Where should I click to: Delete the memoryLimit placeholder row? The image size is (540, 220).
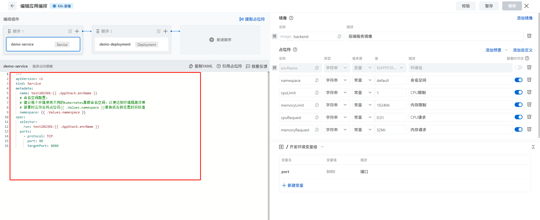[529, 104]
